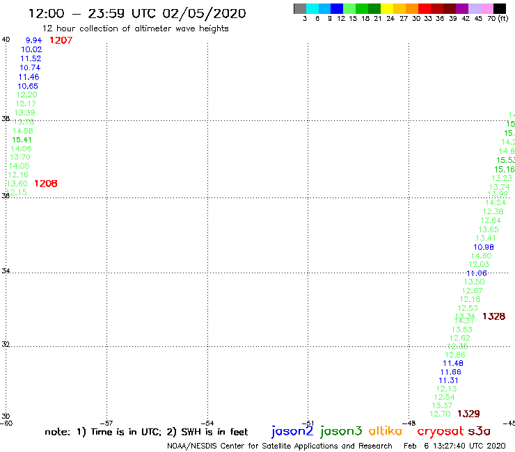515x452 pixels.
Task: Click wave height value 12.16
Action: point(18,175)
